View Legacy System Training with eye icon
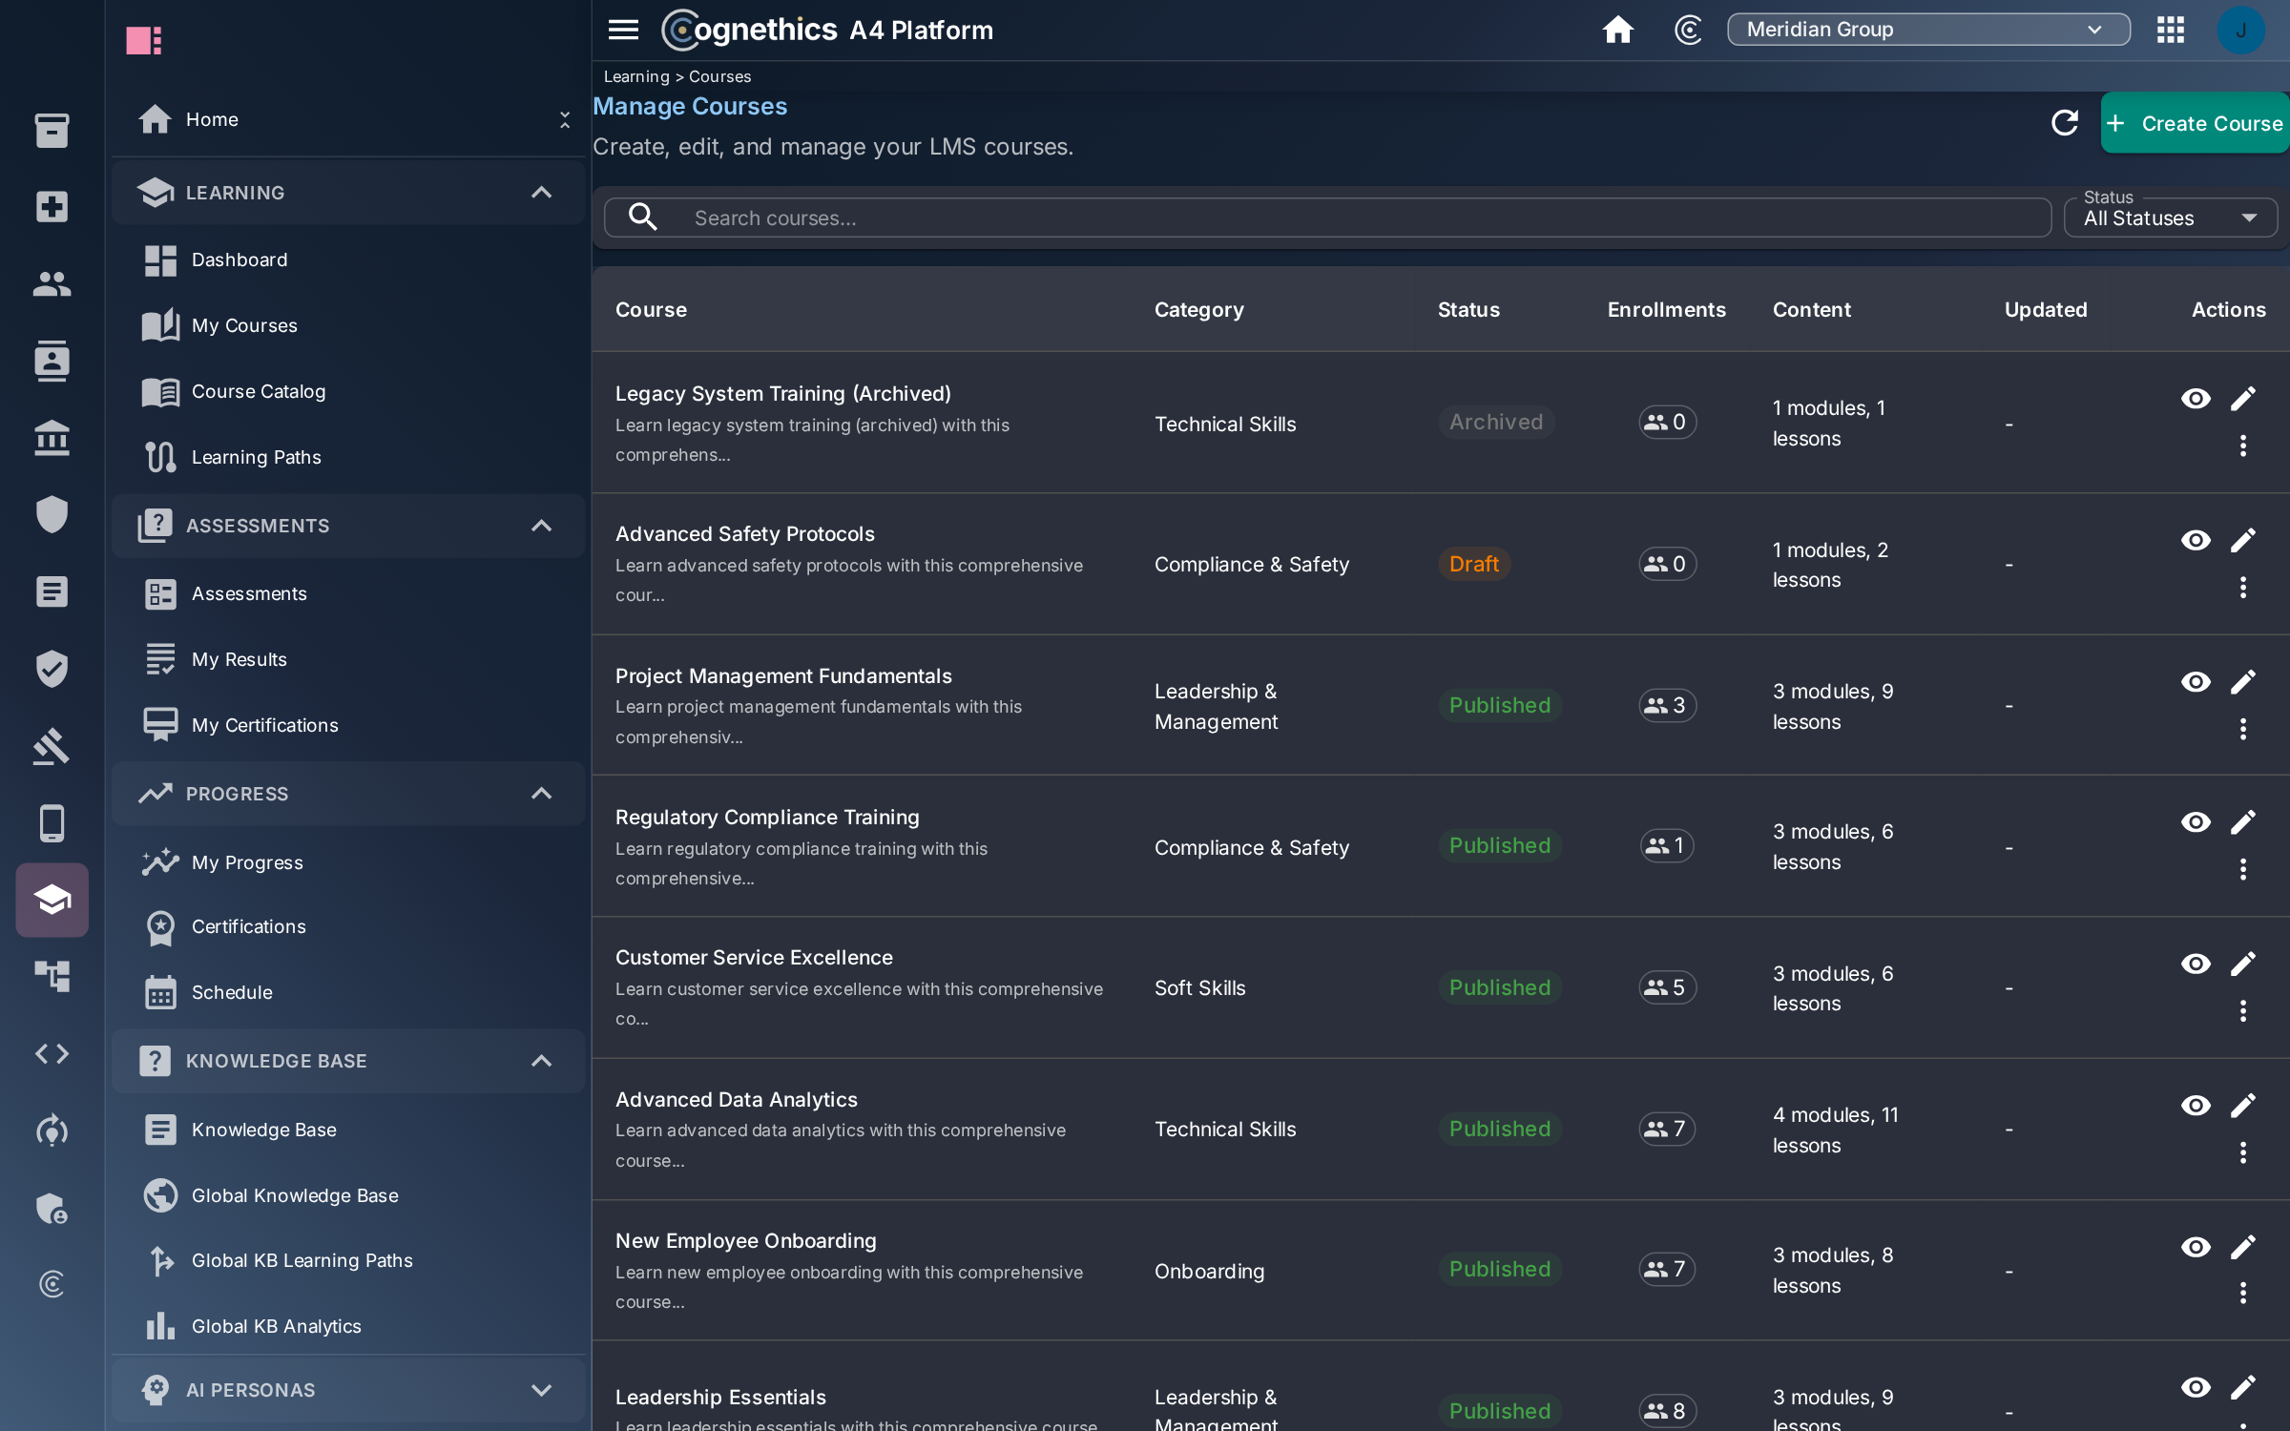The height and width of the screenshot is (1431, 2290). click(2196, 398)
